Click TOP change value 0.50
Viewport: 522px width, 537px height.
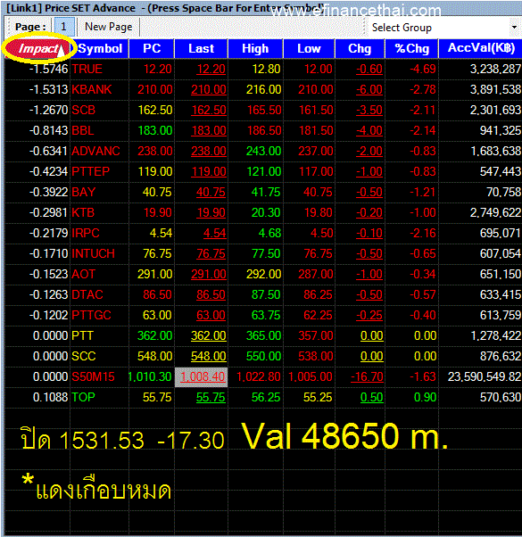[x=371, y=398]
